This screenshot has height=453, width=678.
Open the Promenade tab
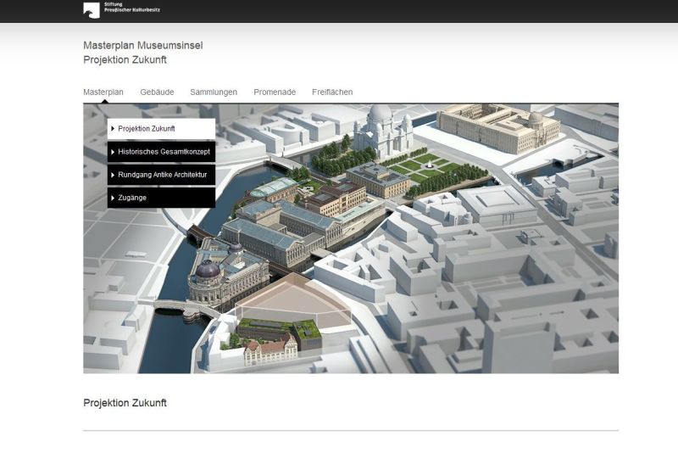click(275, 92)
